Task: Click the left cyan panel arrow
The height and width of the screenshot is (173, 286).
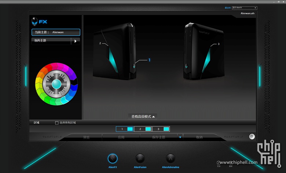Action: [26, 76]
